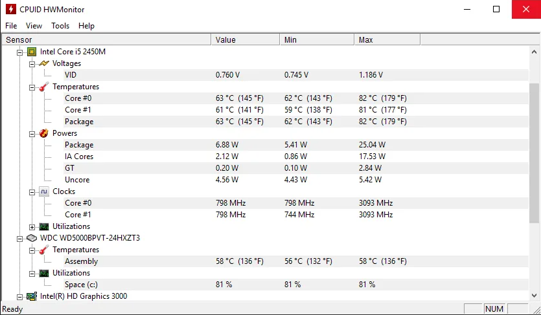Click the WDC WD5000BPVT-24HXZT3 label
This screenshot has width=541, height=315.
pos(90,238)
